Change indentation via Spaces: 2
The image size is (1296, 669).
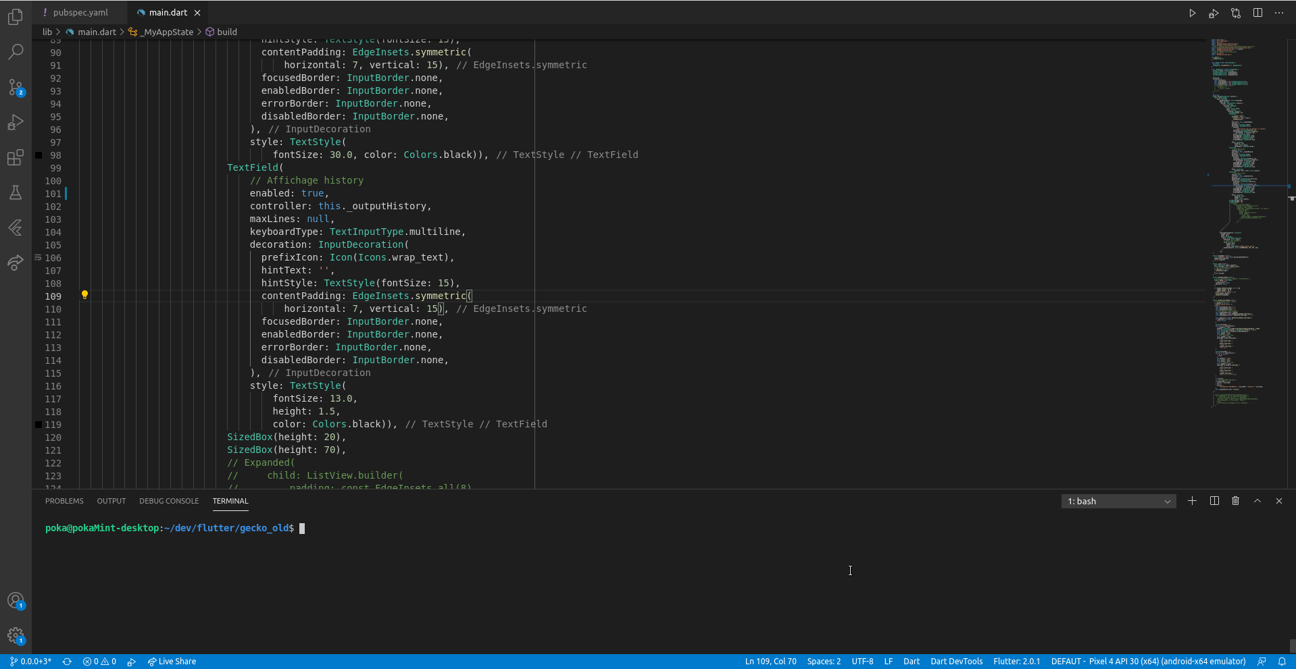pos(824,662)
